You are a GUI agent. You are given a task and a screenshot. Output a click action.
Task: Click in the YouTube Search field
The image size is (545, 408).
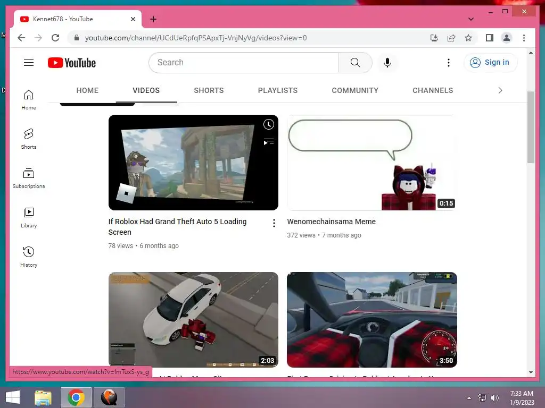(244, 63)
